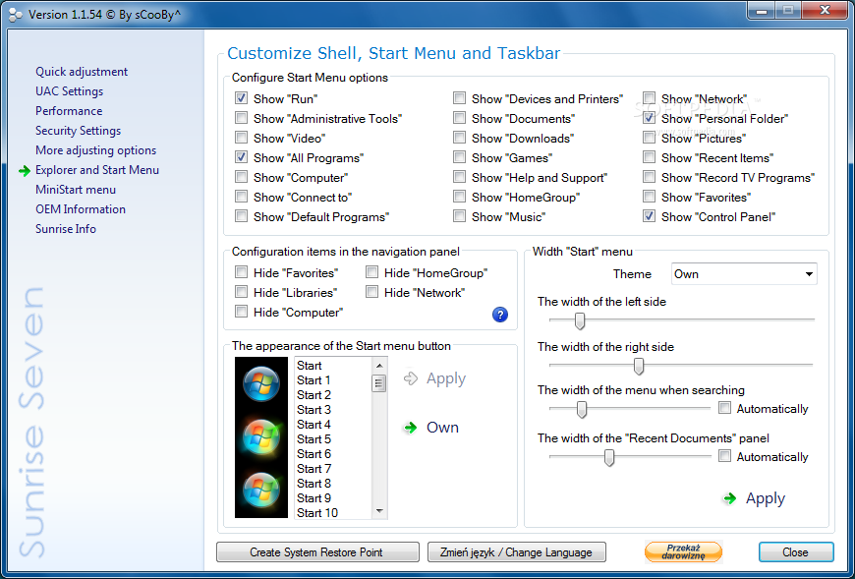855x579 pixels.
Task: Click the gray arrow beside Start button Apply
Action: tap(410, 378)
